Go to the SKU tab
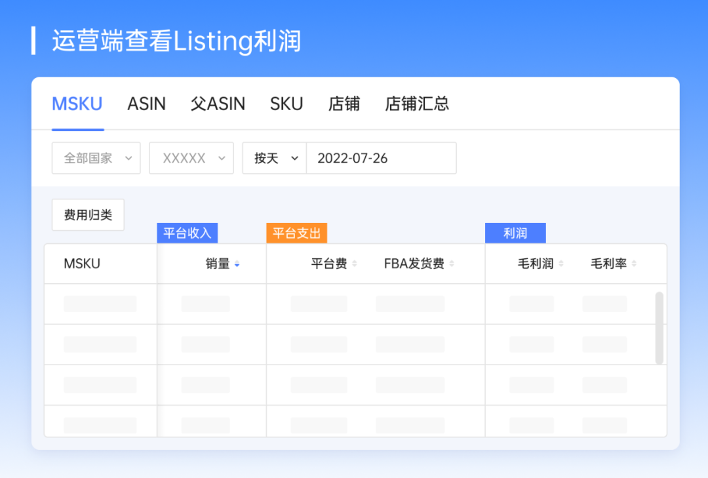Screen dimensions: 708x478 tap(286, 104)
